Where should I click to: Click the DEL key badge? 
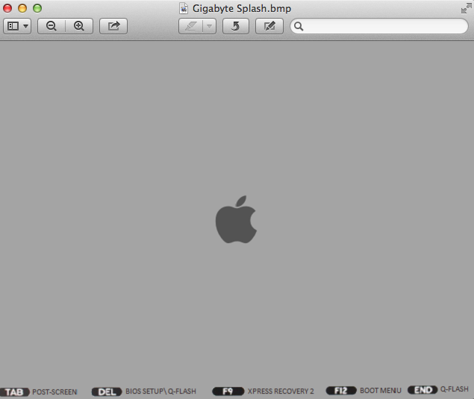(107, 392)
